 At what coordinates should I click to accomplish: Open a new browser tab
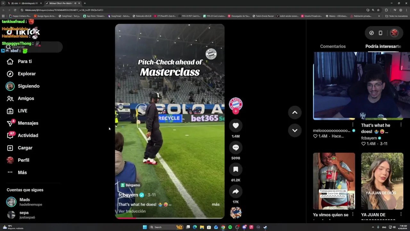(85, 3)
